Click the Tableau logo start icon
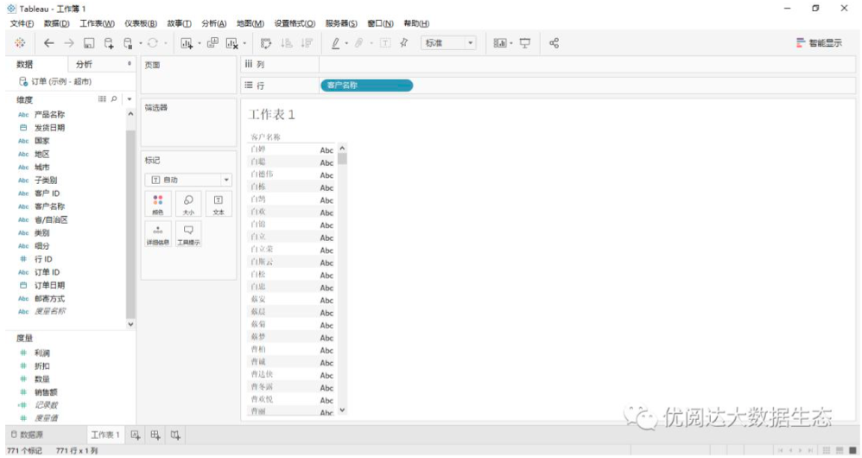Screen dimensions: 862x458 pyautogui.click(x=20, y=43)
